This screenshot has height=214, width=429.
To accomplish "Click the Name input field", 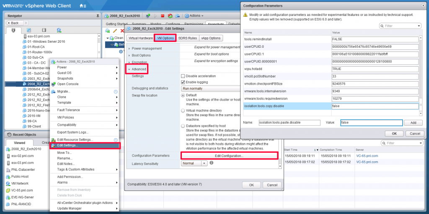I will point(289,123).
